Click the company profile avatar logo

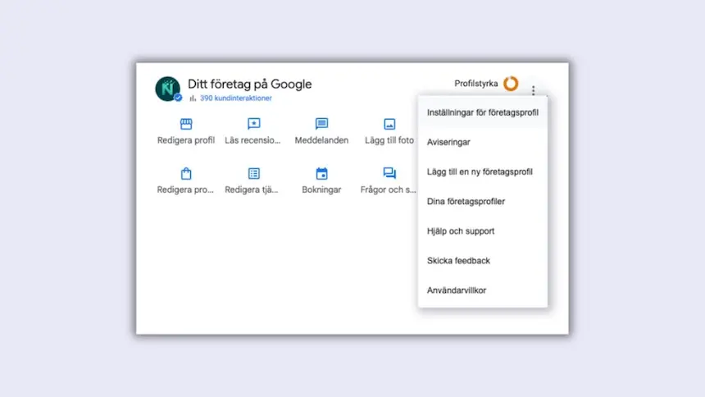168,89
